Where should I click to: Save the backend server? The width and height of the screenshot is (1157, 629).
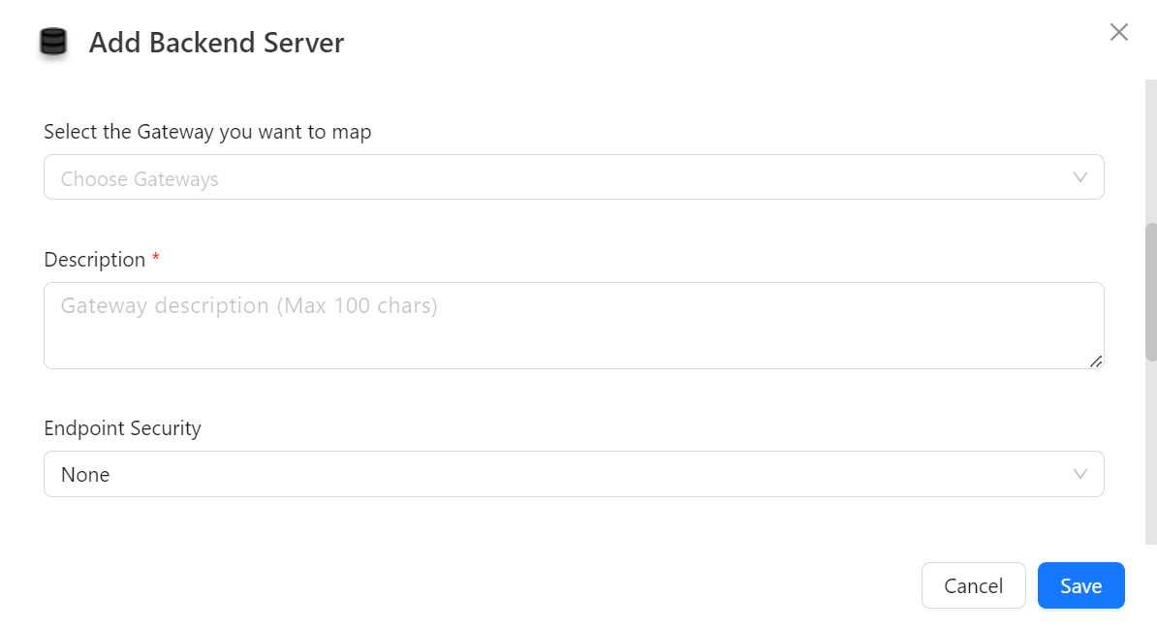click(x=1080, y=585)
